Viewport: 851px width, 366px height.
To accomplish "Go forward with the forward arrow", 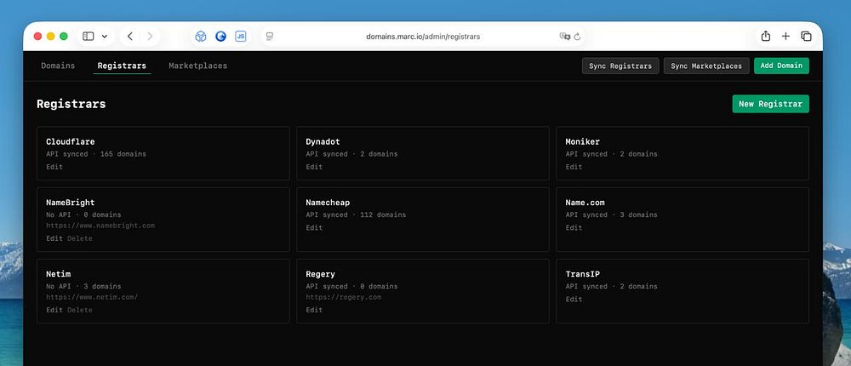I will [150, 37].
